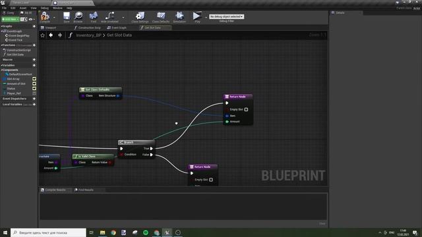Toggle Empty Slot checkbox on upper Return Node
422x237 pixels.
tap(246, 109)
